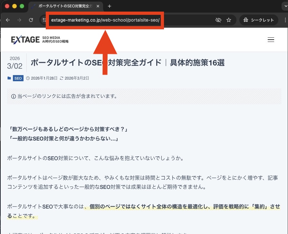The image size is (288, 234).
Task: Switch to the ポータルサイトのSEO article tab
Action: point(64,6)
